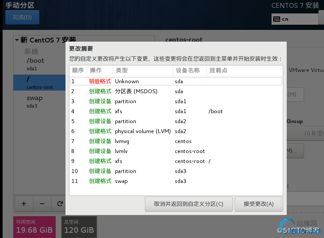Select row 3 partition on sda1
This screenshot has height=238, width=324.
pos(176,101)
